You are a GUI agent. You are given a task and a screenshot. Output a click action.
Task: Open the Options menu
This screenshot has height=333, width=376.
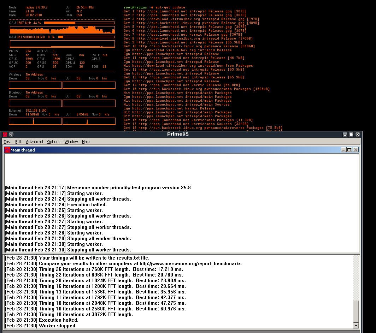coord(54,142)
